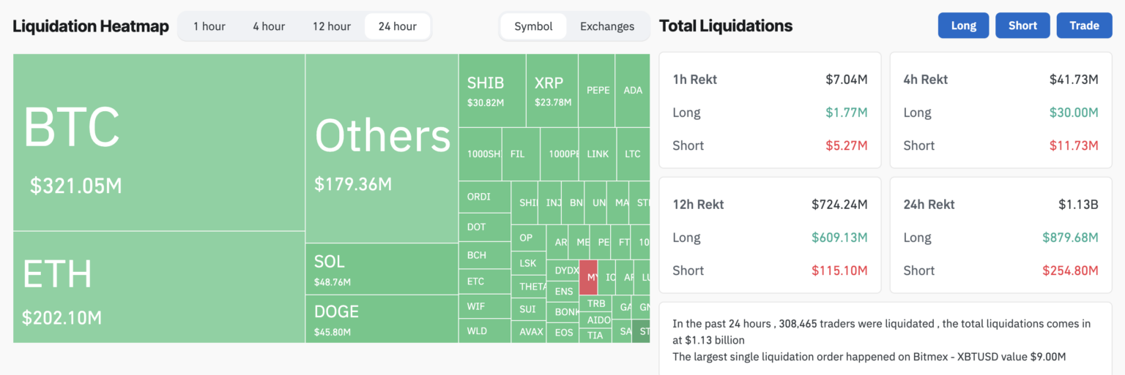This screenshot has height=375, width=1125.
Task: Select the XRP $23.78M tile
Action: (x=552, y=91)
